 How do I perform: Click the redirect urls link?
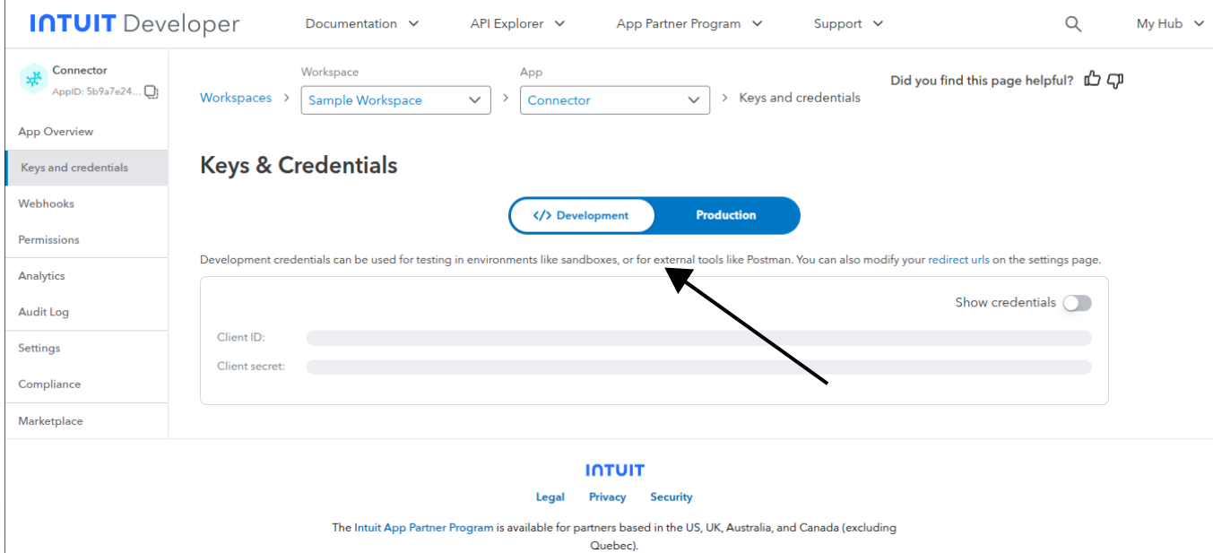(958, 260)
